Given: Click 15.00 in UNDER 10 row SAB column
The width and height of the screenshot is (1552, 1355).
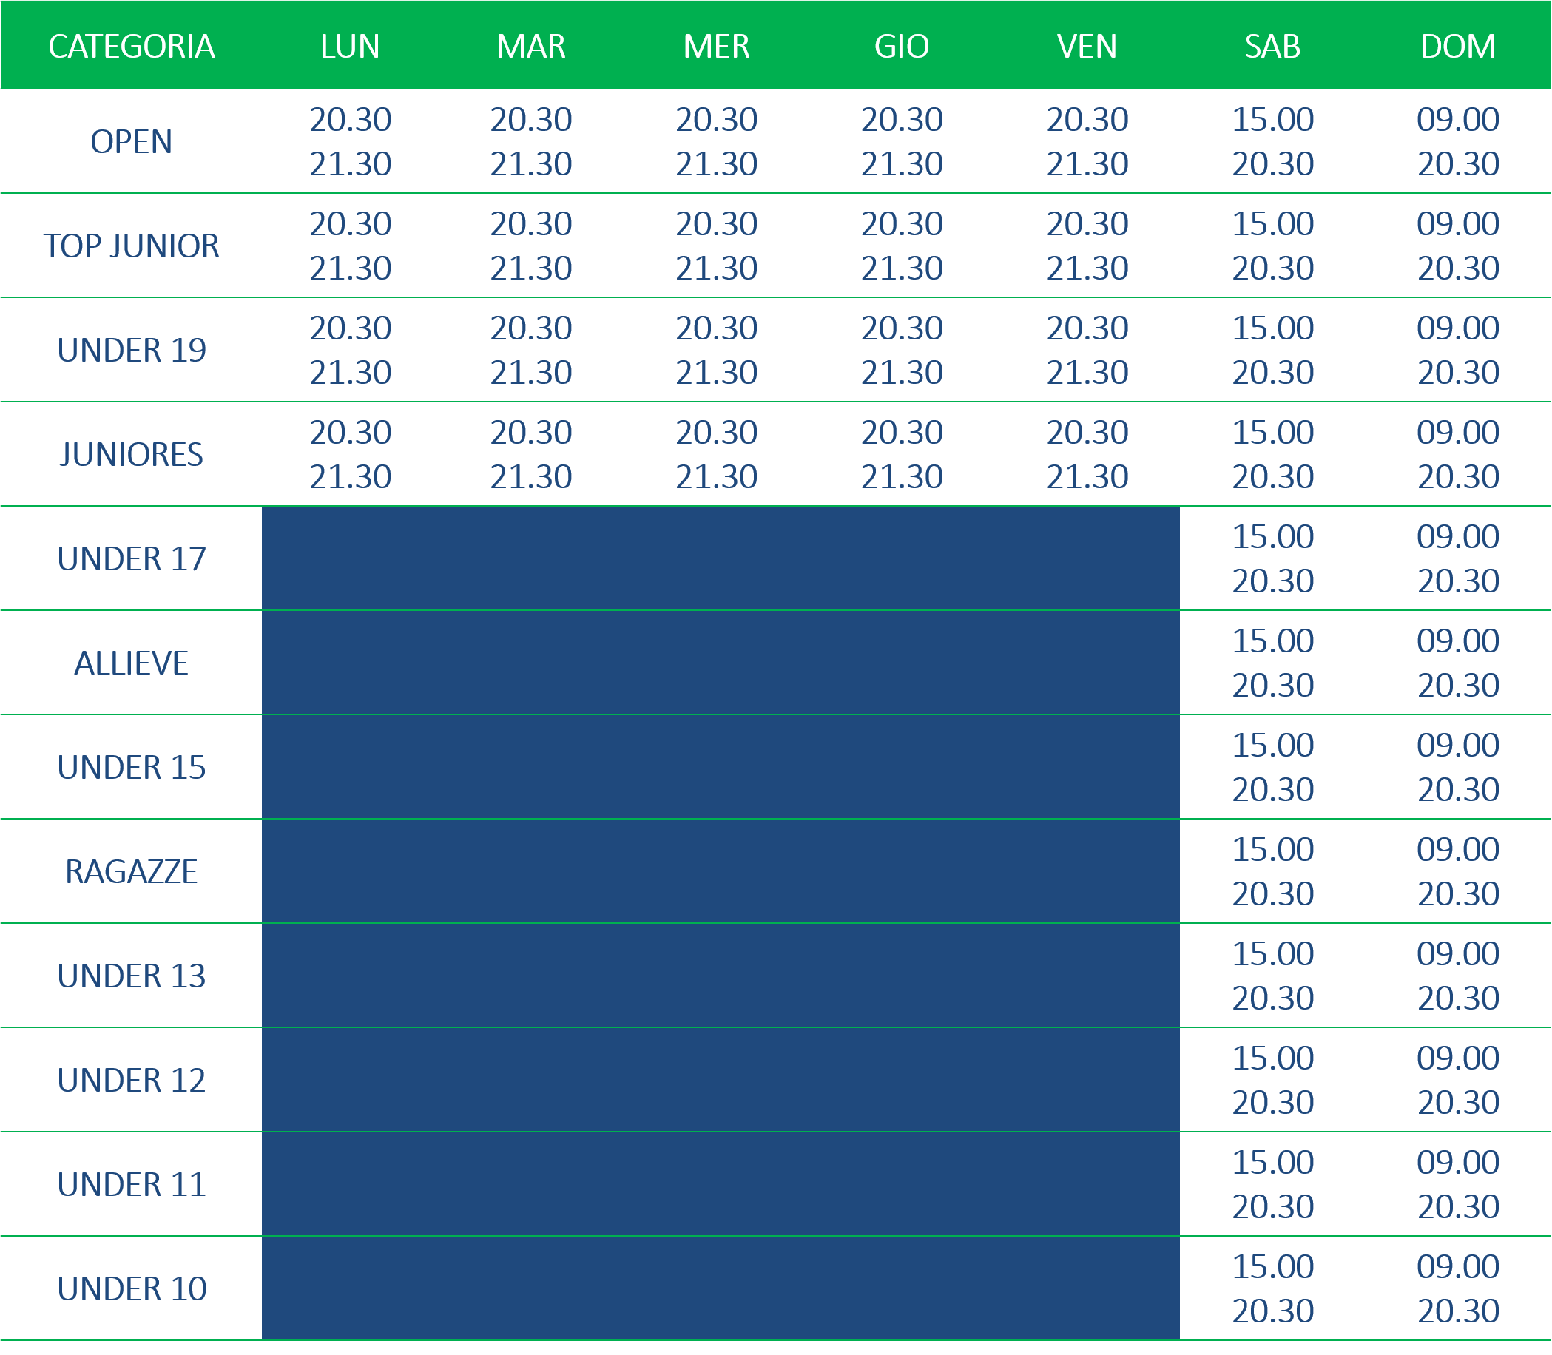Looking at the screenshot, I should pyautogui.click(x=1273, y=1267).
